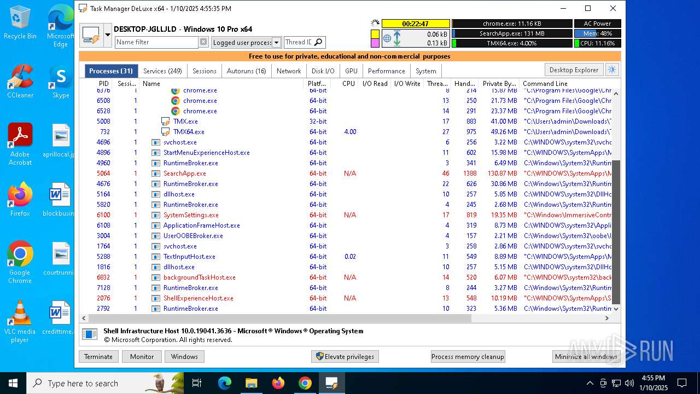Open the System tab
Viewport: 700px width, 394px height.
click(426, 71)
